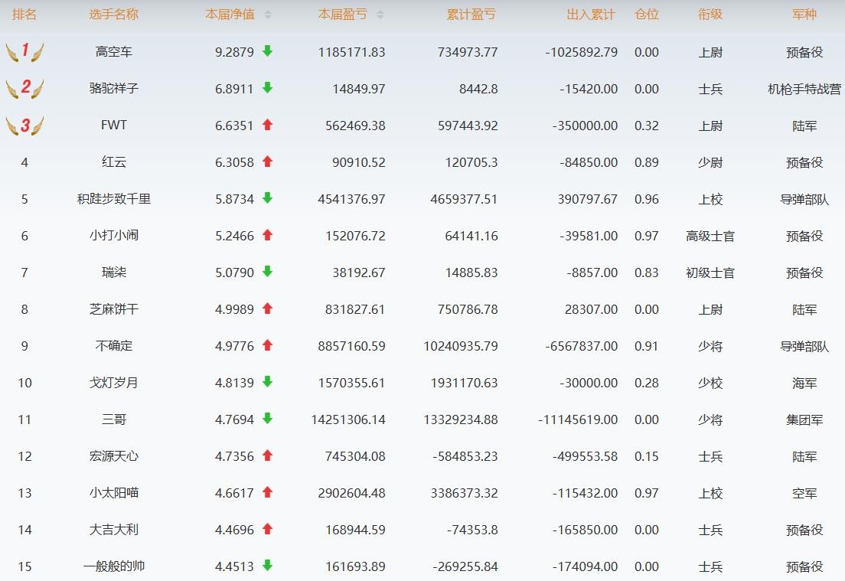Click the 累计盈亏 column header
Viewport: 845px width, 581px height.
coord(471,15)
